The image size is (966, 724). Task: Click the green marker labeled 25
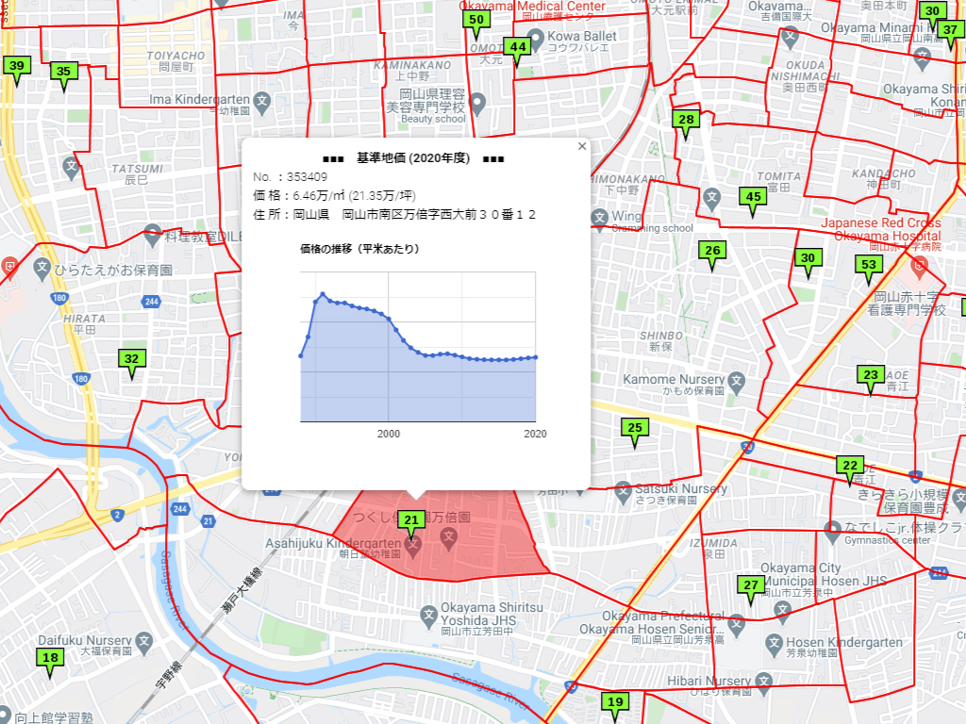[635, 429]
